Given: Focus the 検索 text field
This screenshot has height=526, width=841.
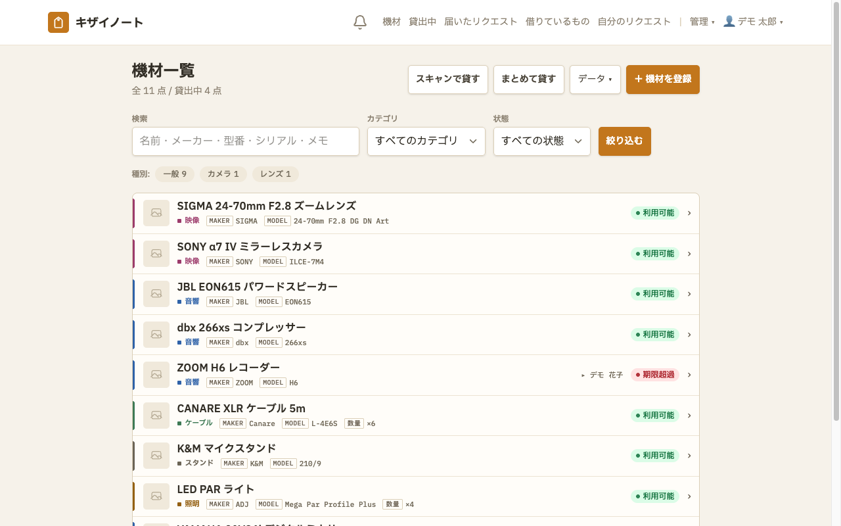Looking at the screenshot, I should coord(246,141).
